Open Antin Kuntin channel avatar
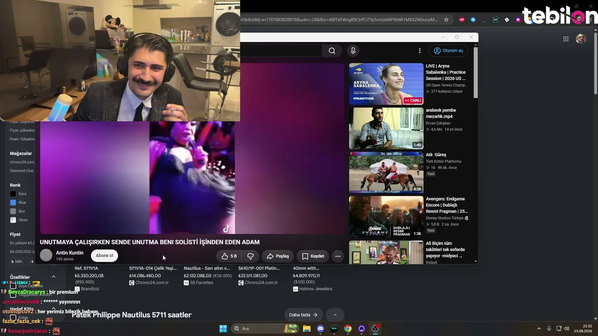The image size is (598, 336). [x=46, y=255]
